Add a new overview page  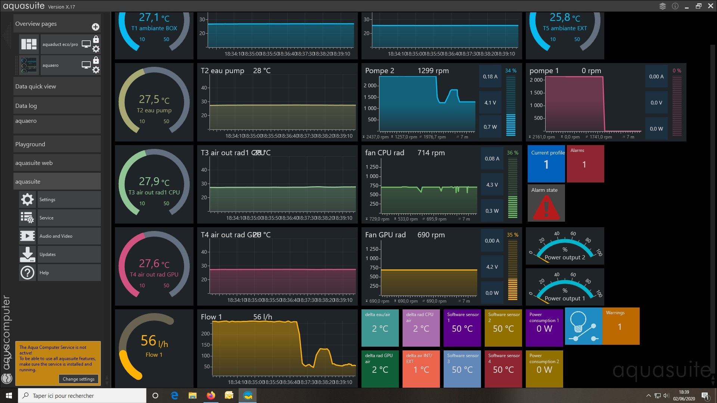(96, 27)
